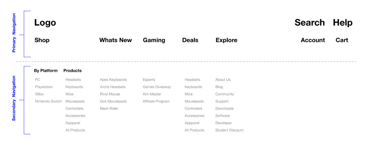
Task: Open the Apex Keyboards link
Action: coord(113,80)
